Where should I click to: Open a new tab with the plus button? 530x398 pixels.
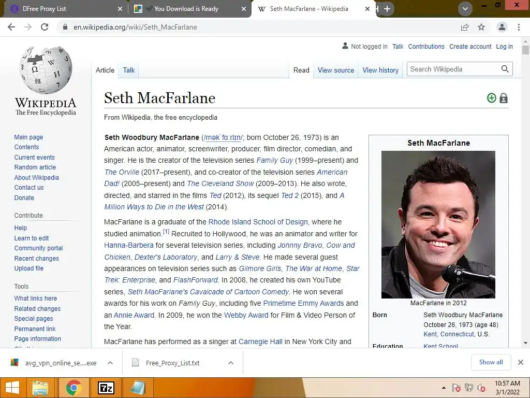pyautogui.click(x=387, y=9)
